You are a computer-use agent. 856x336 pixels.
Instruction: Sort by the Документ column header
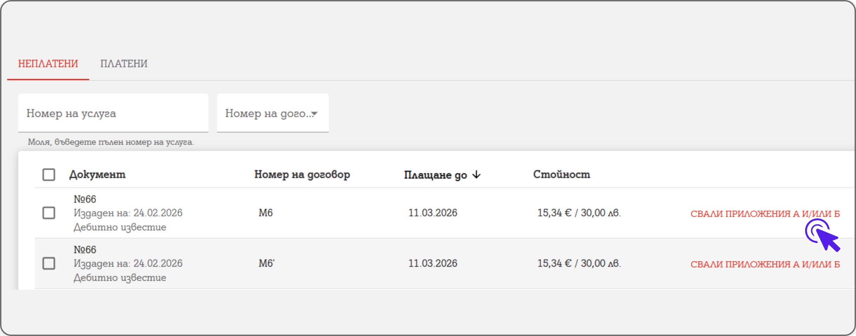(97, 174)
